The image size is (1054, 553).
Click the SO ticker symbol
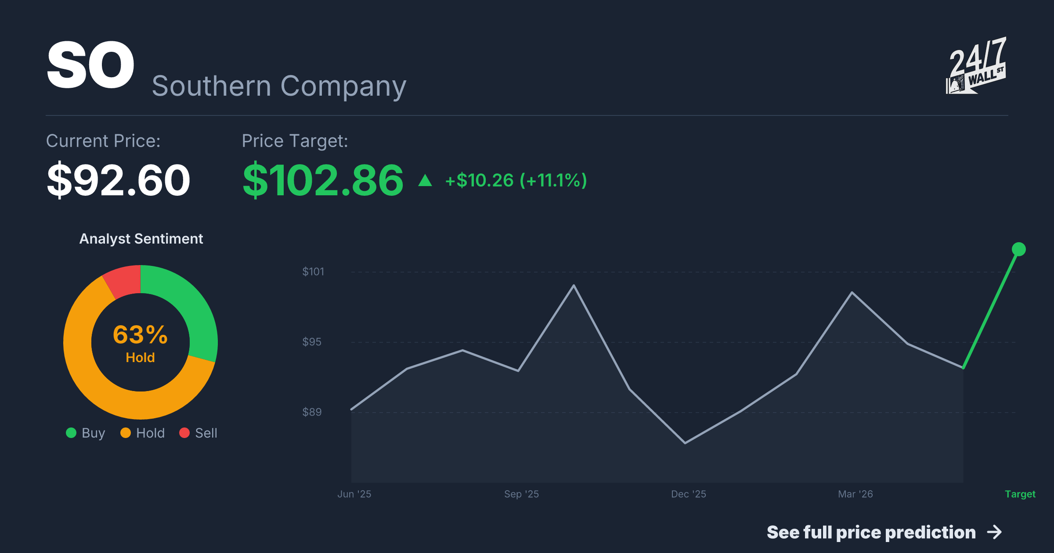coord(90,65)
